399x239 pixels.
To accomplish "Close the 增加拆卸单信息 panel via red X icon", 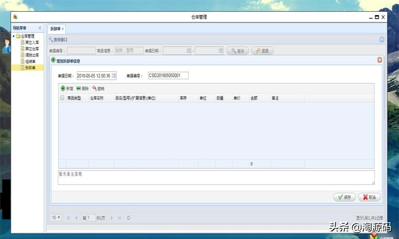I will coord(379,60).
